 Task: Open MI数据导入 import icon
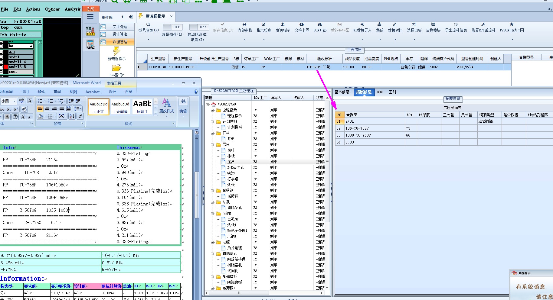[x=362, y=24]
